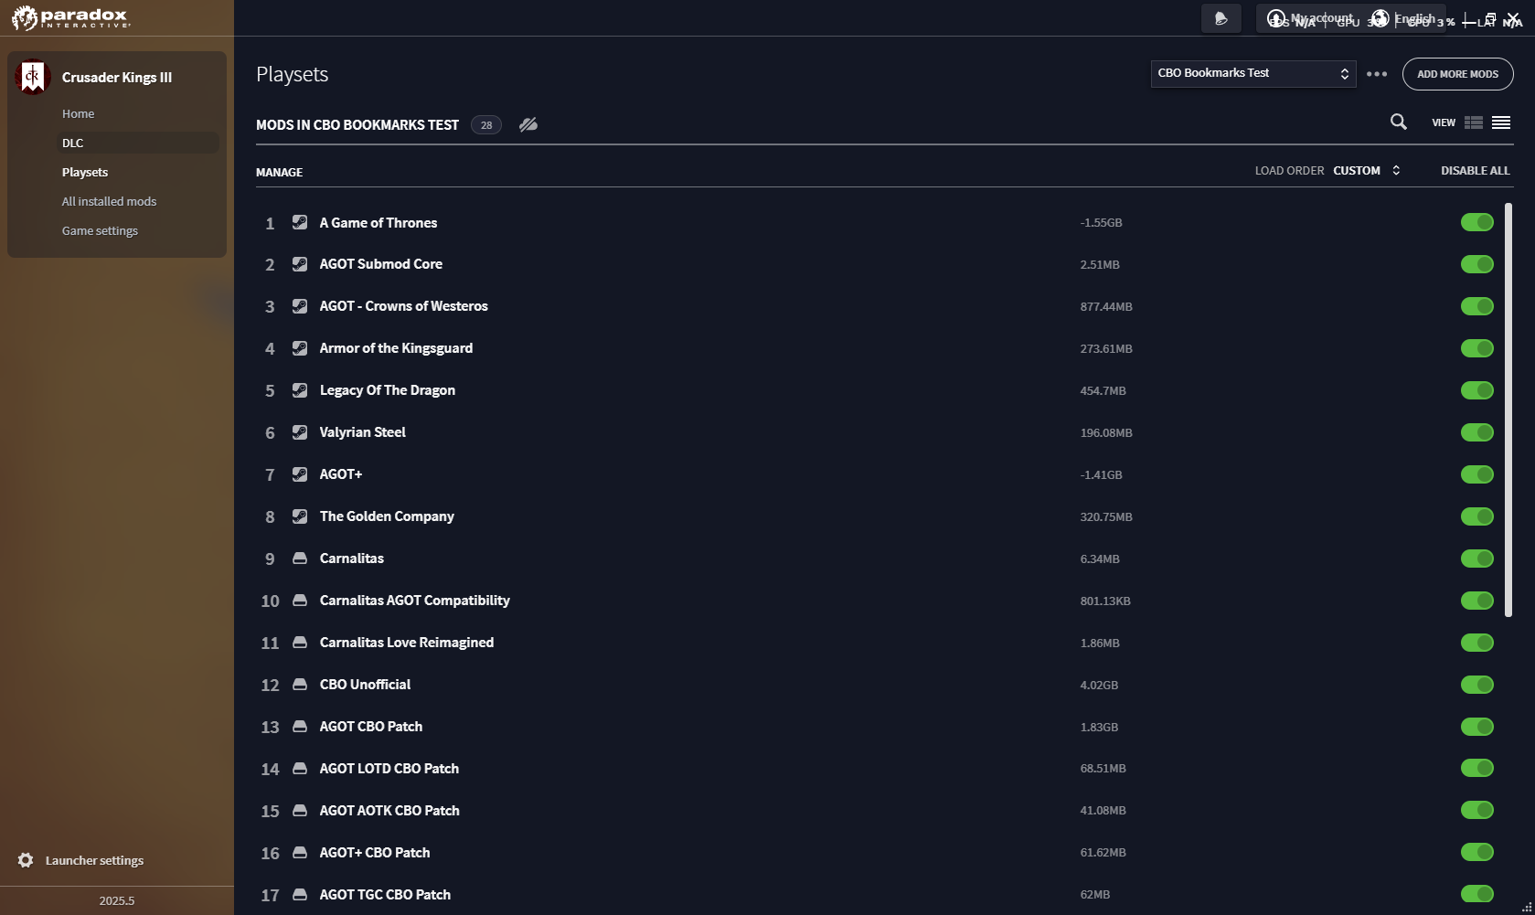Screen dimensions: 1535x915
Task: Click the 28 mod count badge
Action: coord(486,125)
